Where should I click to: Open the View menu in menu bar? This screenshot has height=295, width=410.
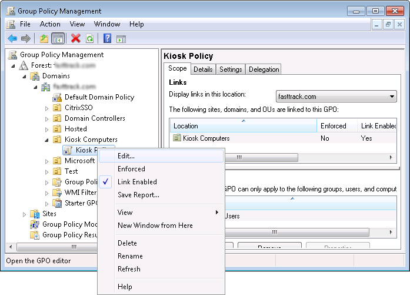(77, 24)
